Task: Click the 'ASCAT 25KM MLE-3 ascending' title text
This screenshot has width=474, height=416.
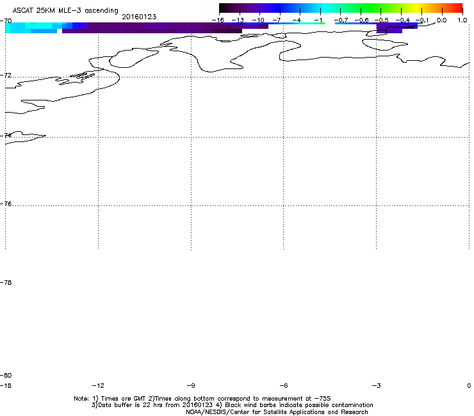Action: coord(65,10)
